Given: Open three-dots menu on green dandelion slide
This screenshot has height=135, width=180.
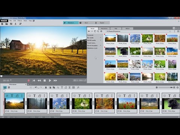Looking at the screenshot, I should (89, 96).
